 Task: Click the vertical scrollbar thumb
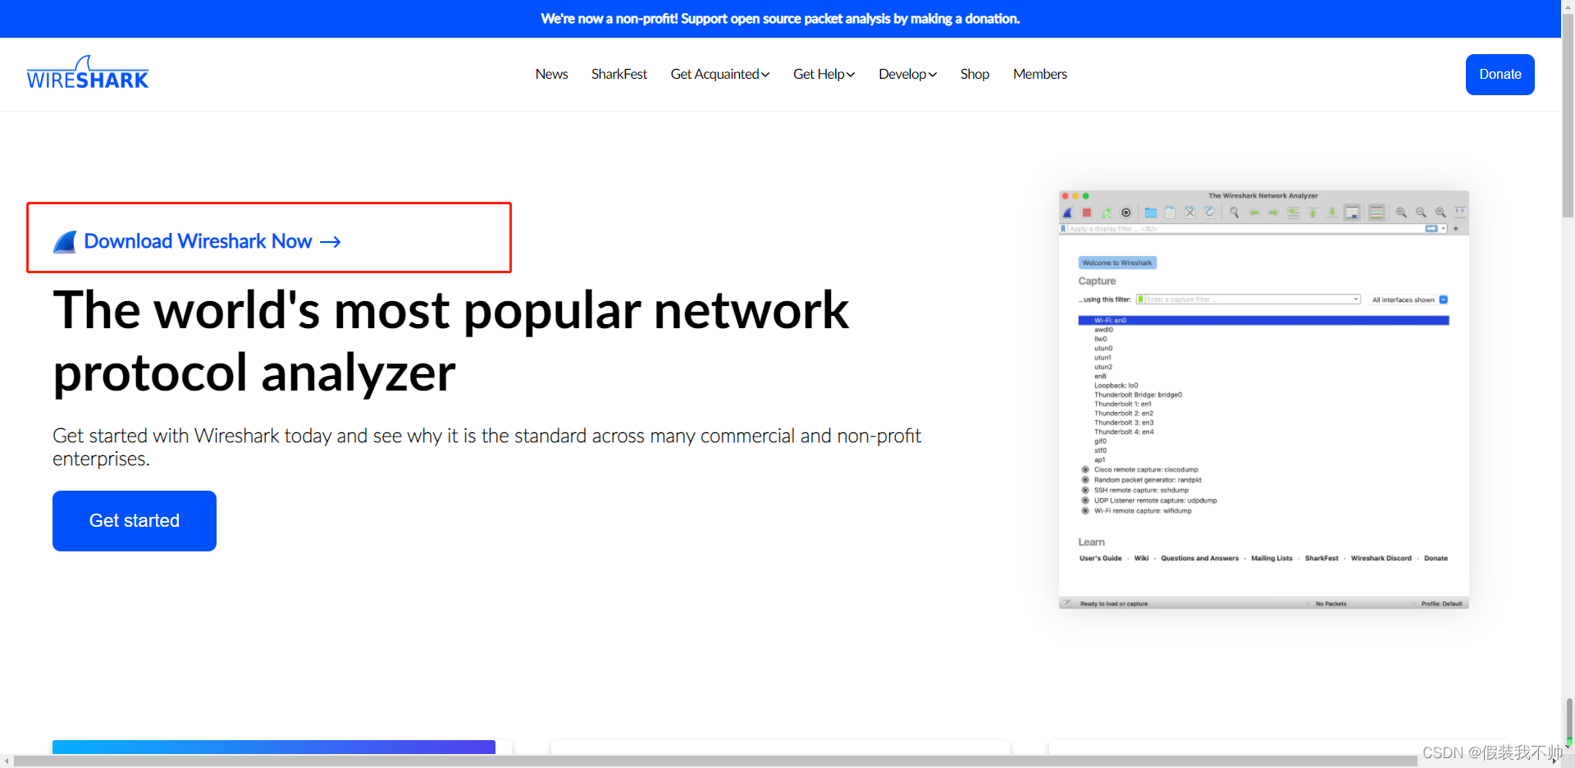point(1568,115)
